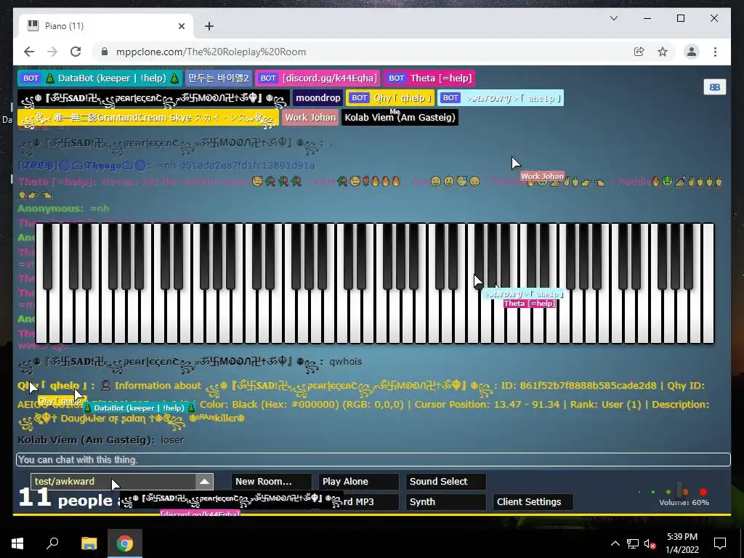744x558 pixels.
Task: Expand the room list arrow button
Action: [x=204, y=481]
